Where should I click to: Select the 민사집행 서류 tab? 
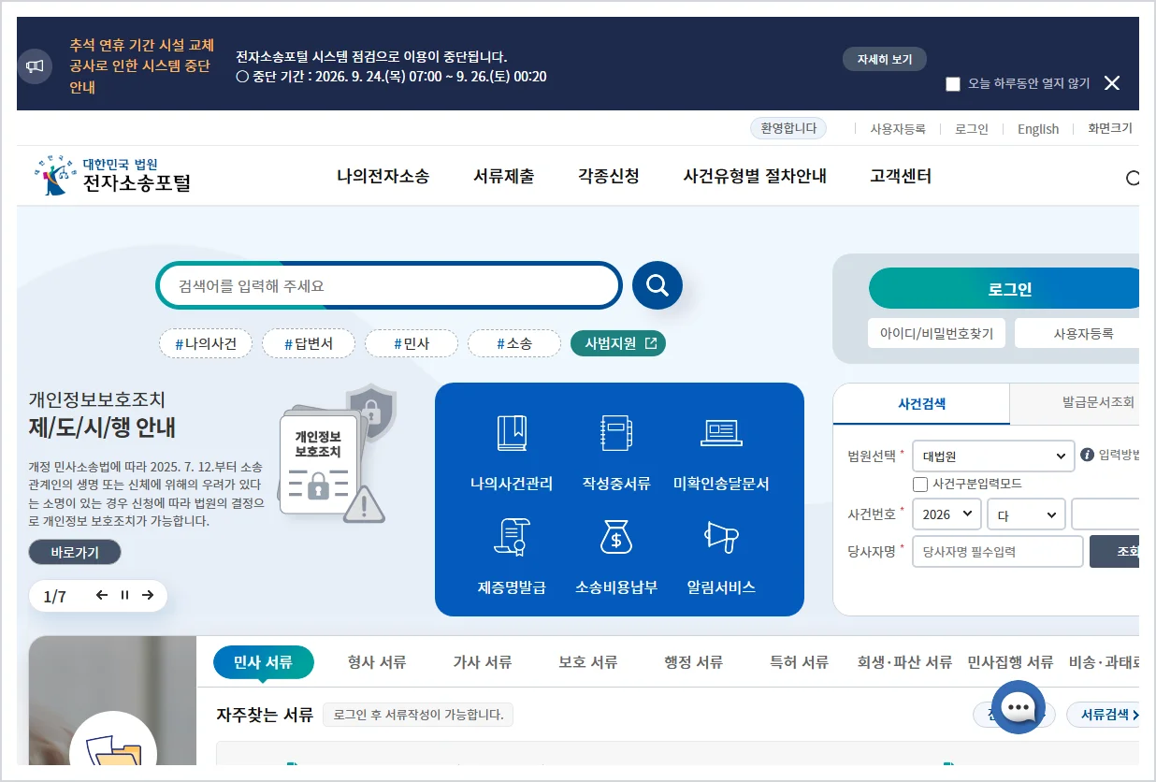[1010, 662]
